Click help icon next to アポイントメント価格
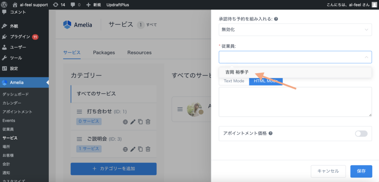 271,133
